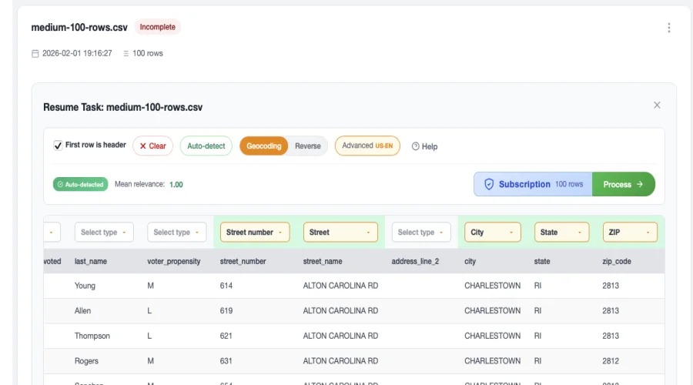
Task: Open Advanced US-EN settings
Action: click(x=367, y=146)
